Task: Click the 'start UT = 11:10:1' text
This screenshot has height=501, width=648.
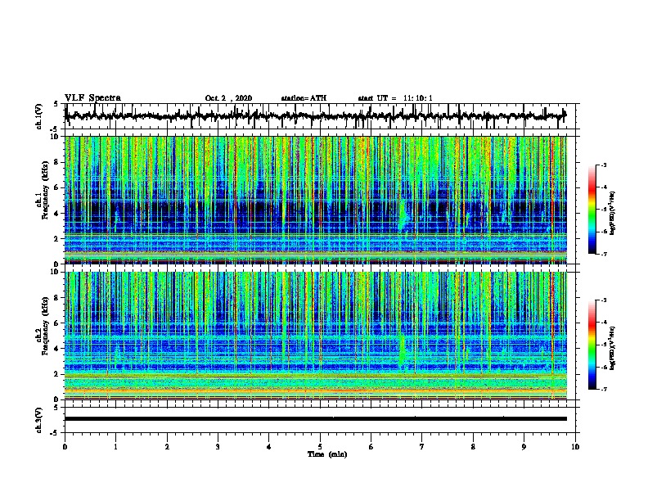Action: 395,98
